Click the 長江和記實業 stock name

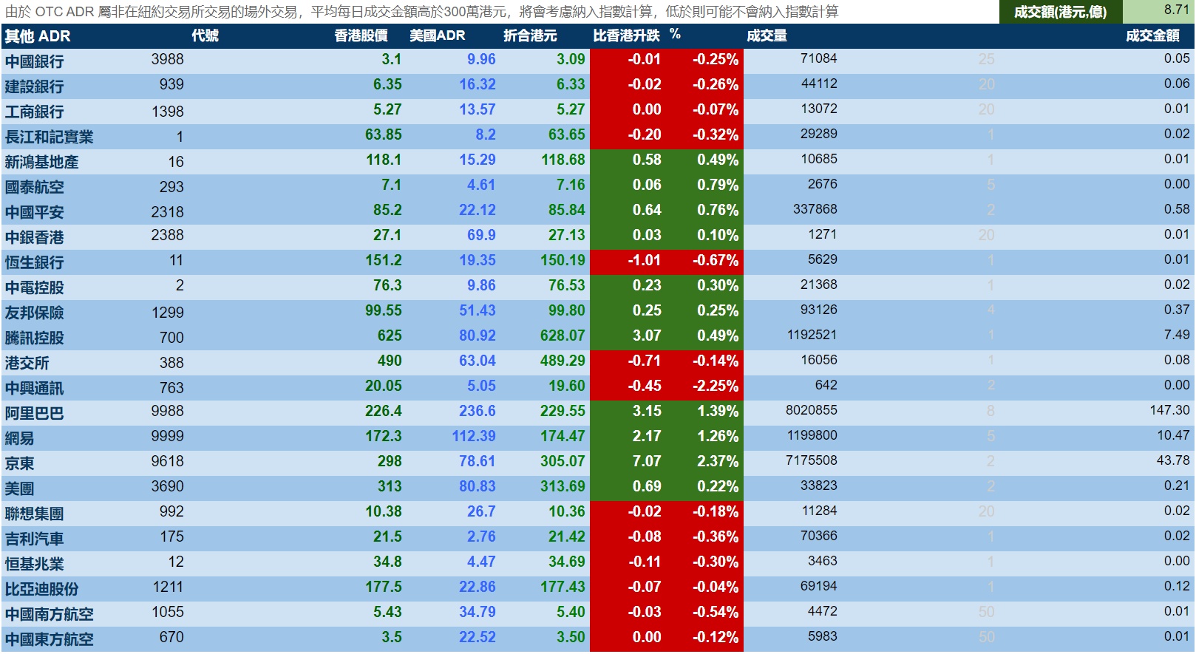click(49, 137)
